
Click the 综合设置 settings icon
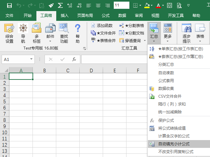[9, 34]
